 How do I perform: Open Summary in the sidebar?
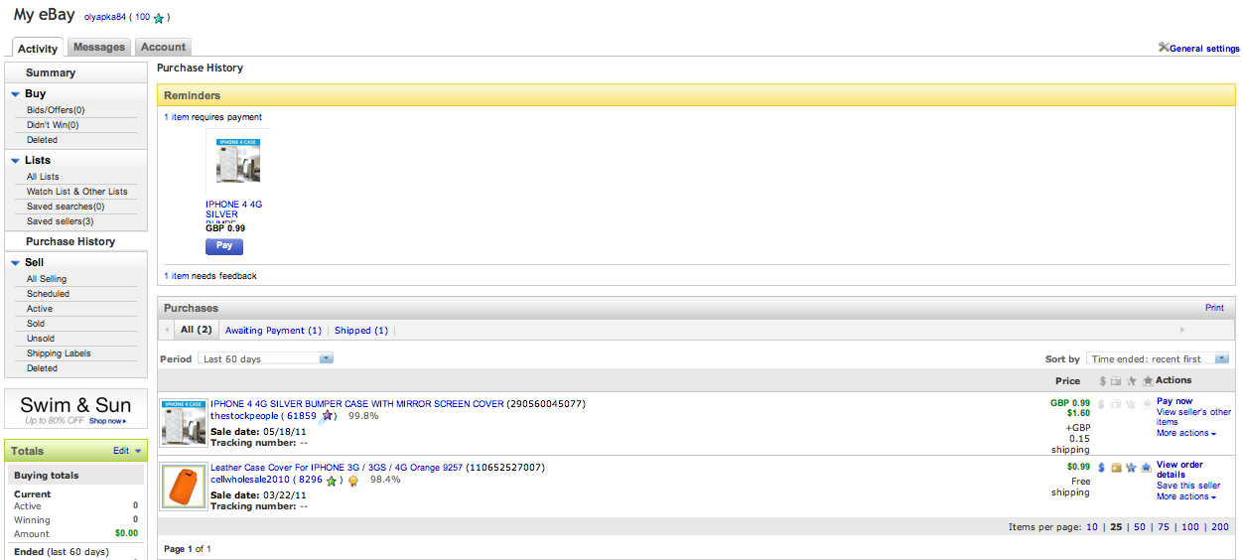[51, 72]
